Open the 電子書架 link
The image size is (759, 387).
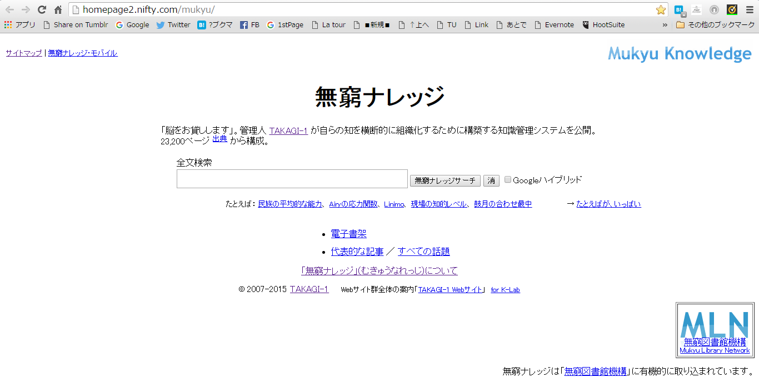click(x=348, y=234)
